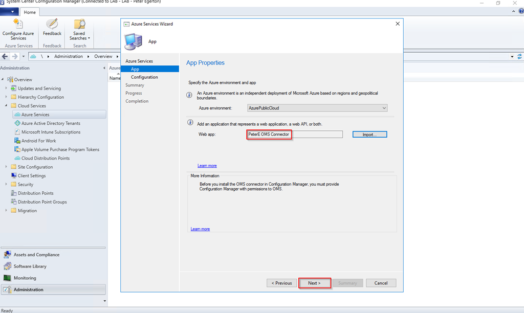
Task: Click the Next button in wizard
Action: coord(314,283)
